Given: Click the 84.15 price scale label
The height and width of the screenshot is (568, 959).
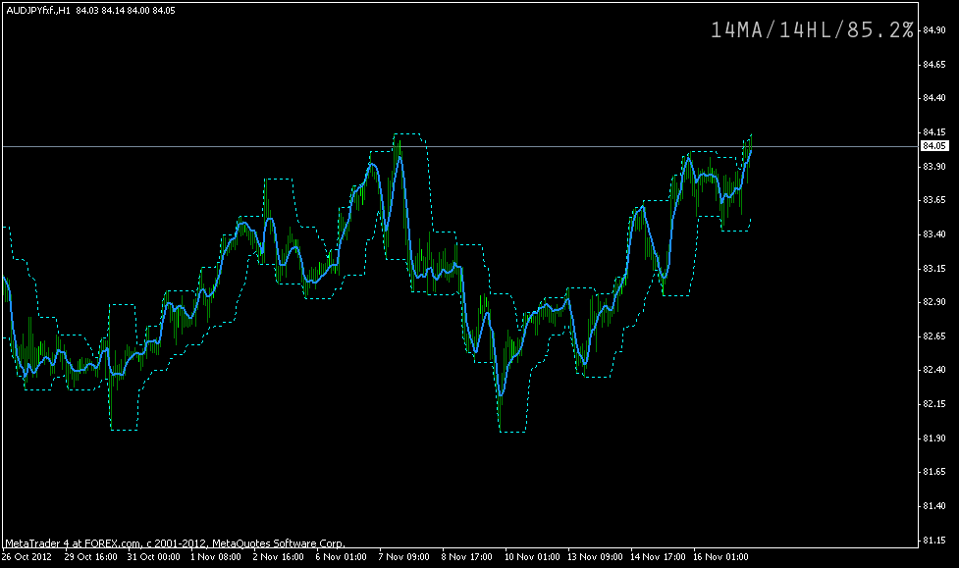Looking at the screenshot, I should click(933, 132).
